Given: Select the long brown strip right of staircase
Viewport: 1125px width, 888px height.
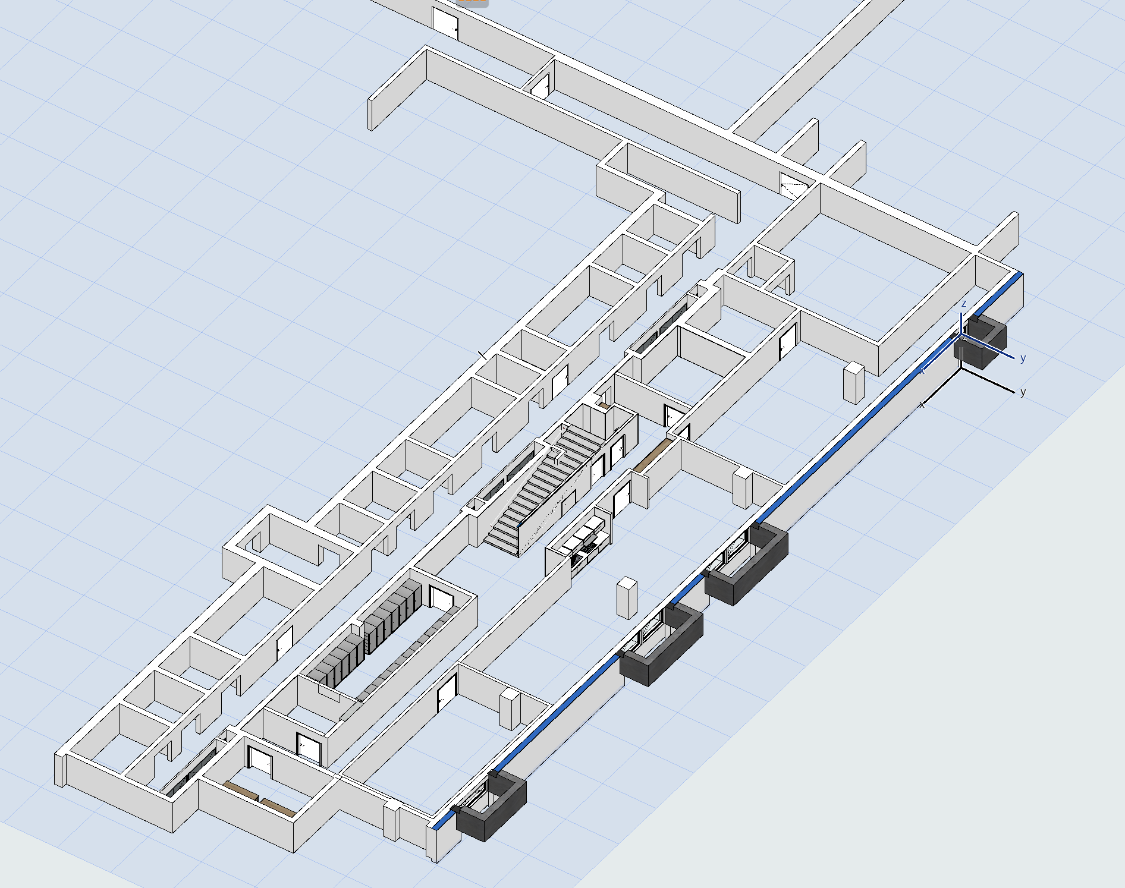Looking at the screenshot, I should point(652,455).
